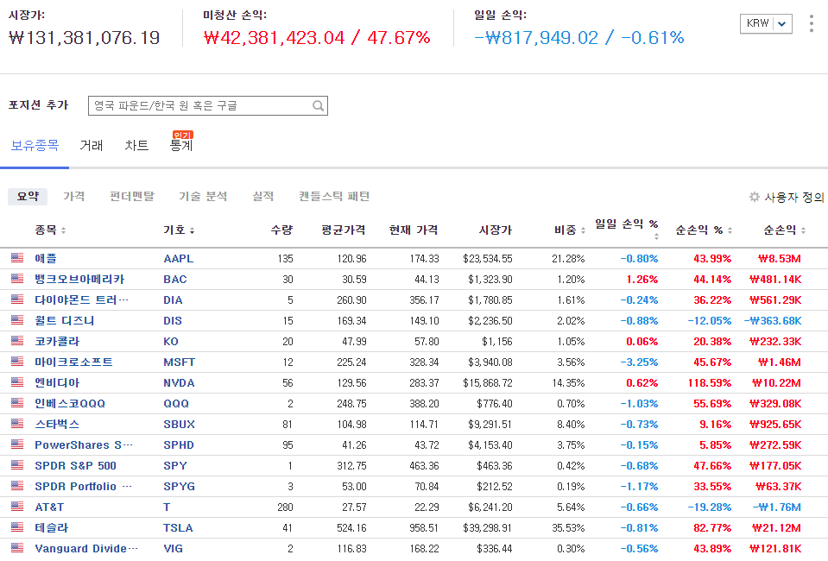Open the DIA ticker link
Viewport: 828px width, 561px height.
(x=173, y=299)
